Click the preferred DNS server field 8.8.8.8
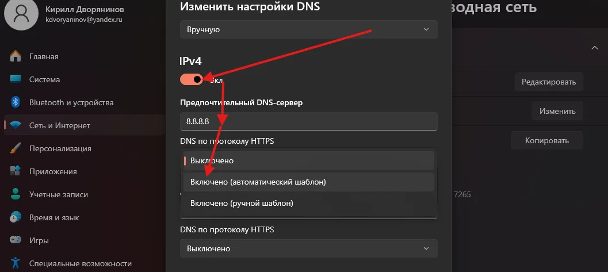Image resolution: width=608 pixels, height=272 pixels. click(x=308, y=122)
